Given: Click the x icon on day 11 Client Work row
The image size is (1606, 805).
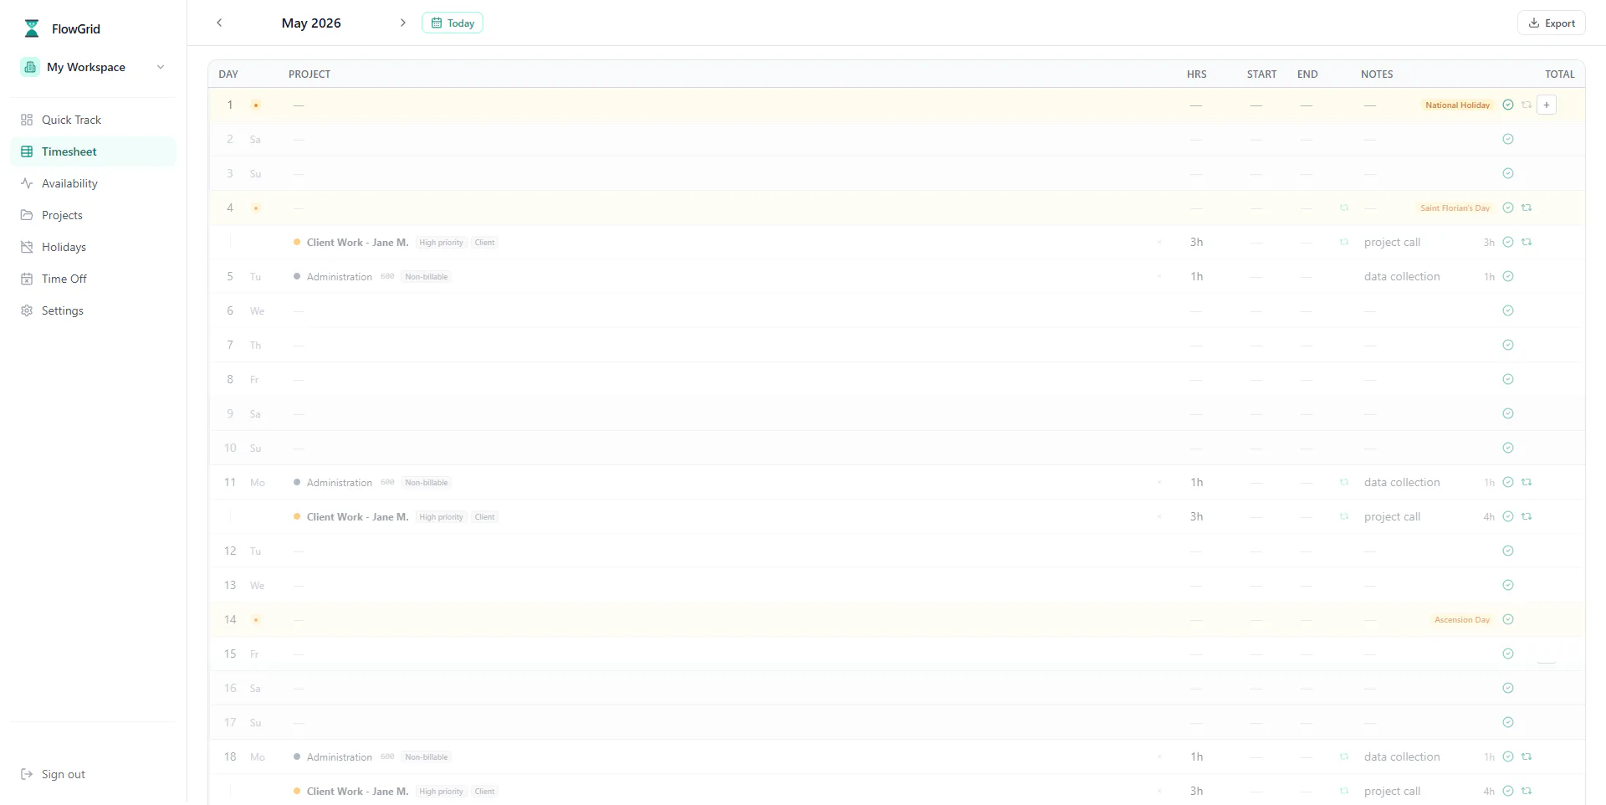Looking at the screenshot, I should [1159, 516].
